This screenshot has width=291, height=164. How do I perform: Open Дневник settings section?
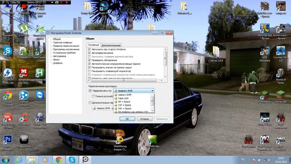pos(58,63)
